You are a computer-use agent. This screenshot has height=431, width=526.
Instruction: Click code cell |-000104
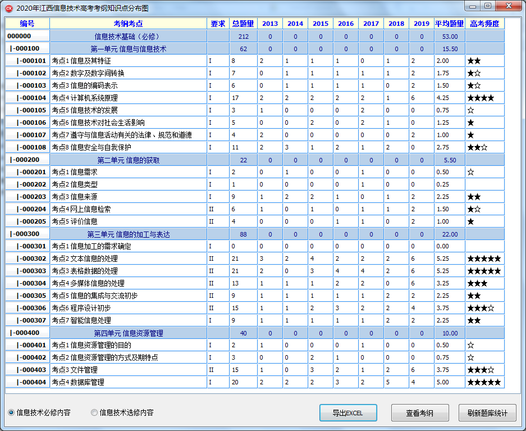coord(28,98)
